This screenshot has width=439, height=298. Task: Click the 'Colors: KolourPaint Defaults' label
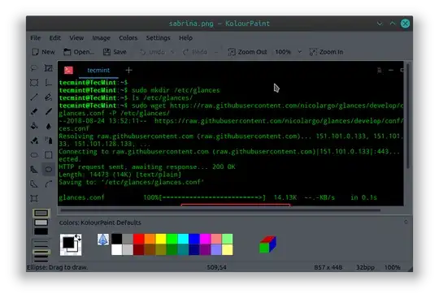(100, 222)
